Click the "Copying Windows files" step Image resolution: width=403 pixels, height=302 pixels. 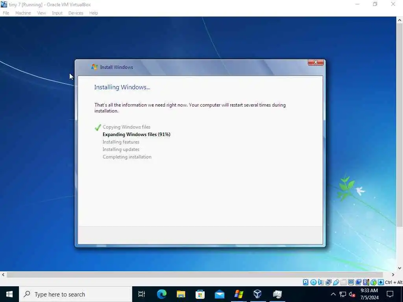click(126, 127)
